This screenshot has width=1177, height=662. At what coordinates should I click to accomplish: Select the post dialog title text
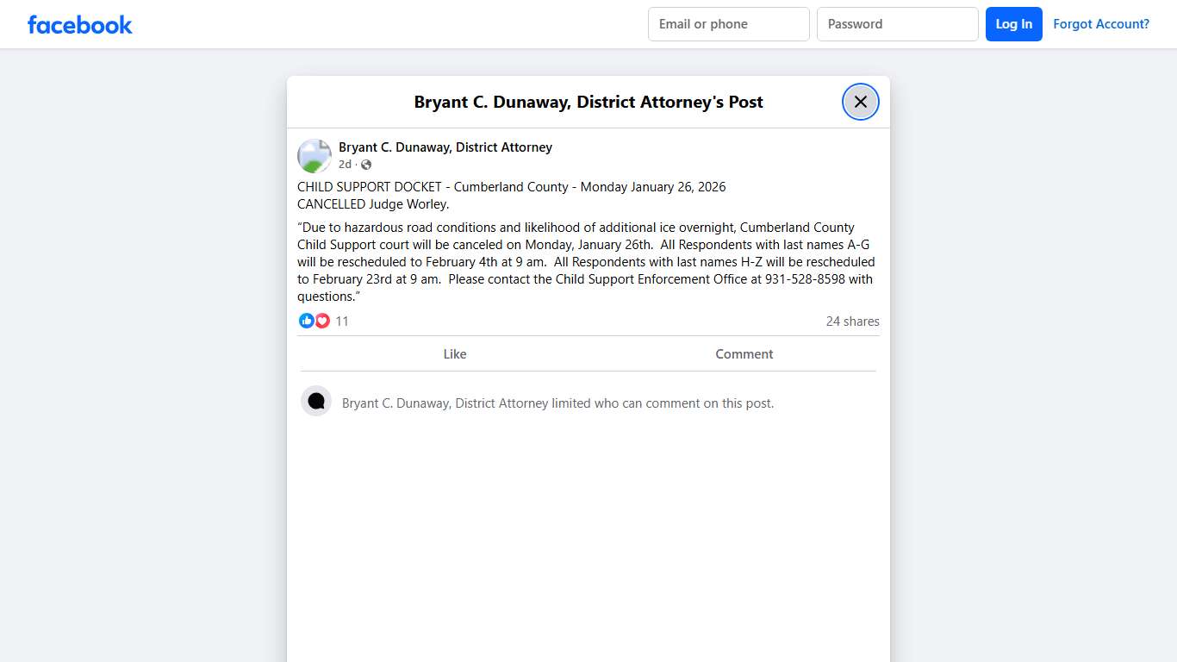[x=588, y=102]
